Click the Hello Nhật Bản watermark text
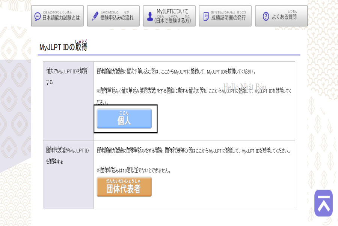338x226 pixels. pos(244,87)
